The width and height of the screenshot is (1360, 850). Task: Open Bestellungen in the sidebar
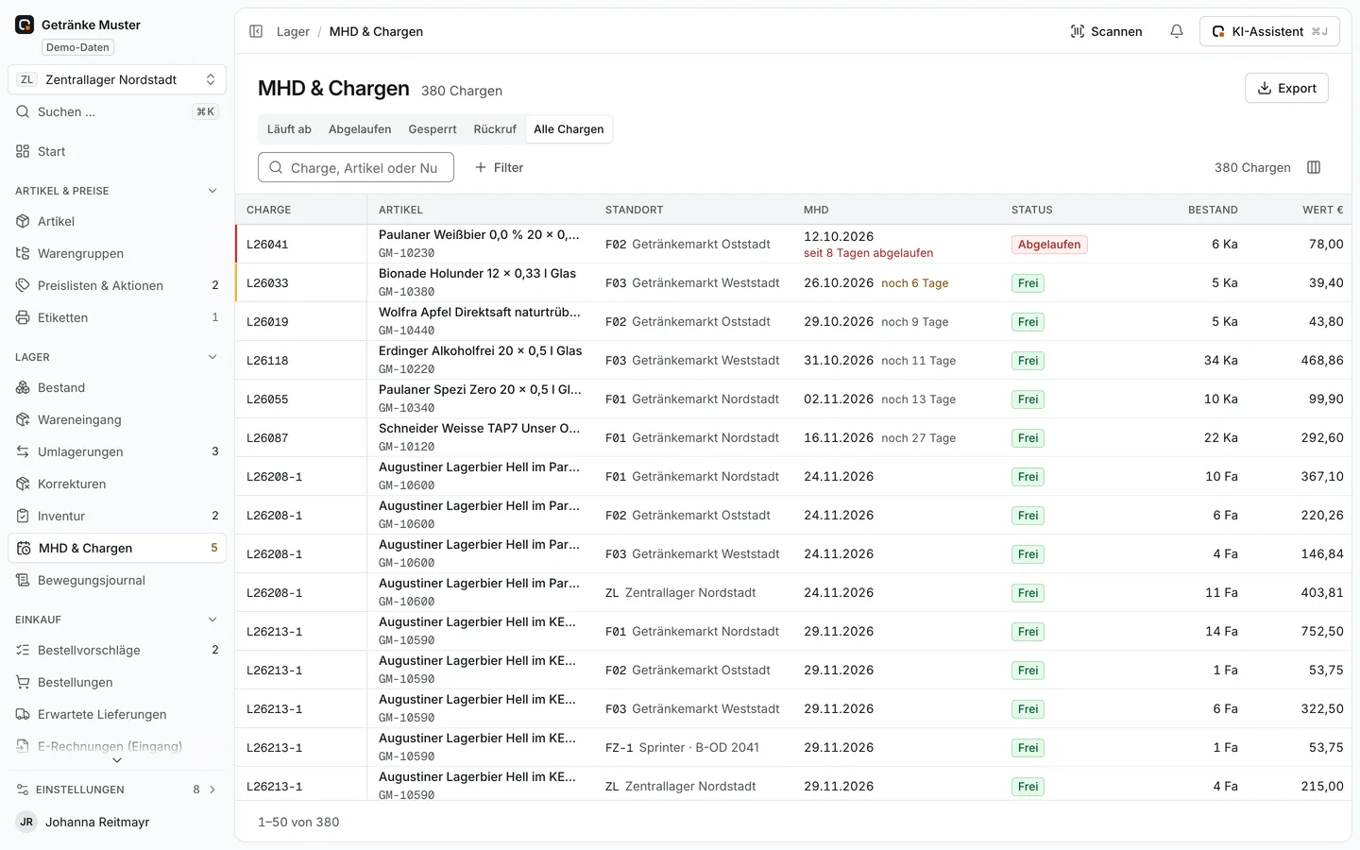click(x=117, y=682)
